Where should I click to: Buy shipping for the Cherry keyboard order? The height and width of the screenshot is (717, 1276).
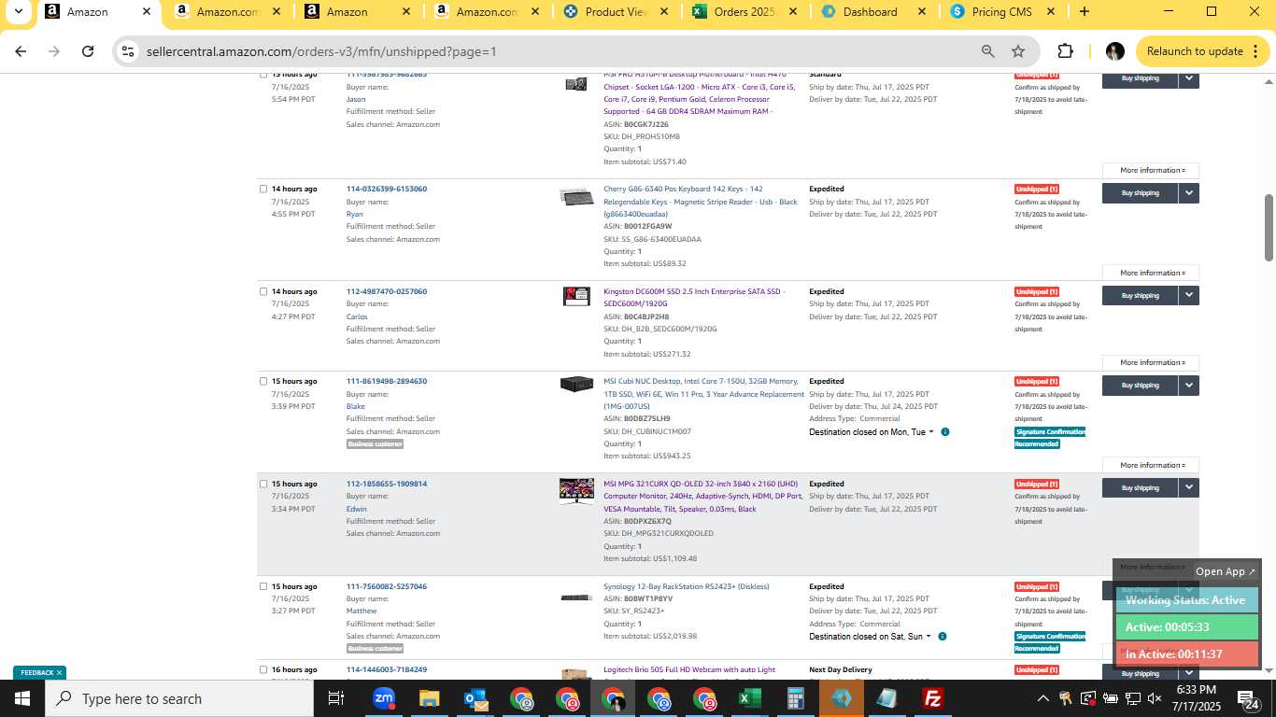tap(1140, 193)
